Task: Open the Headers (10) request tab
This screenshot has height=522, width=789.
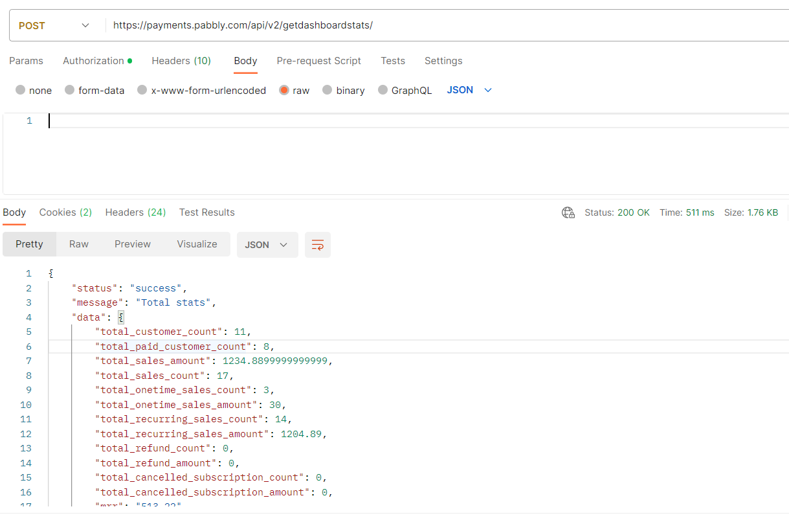Action: 181,61
